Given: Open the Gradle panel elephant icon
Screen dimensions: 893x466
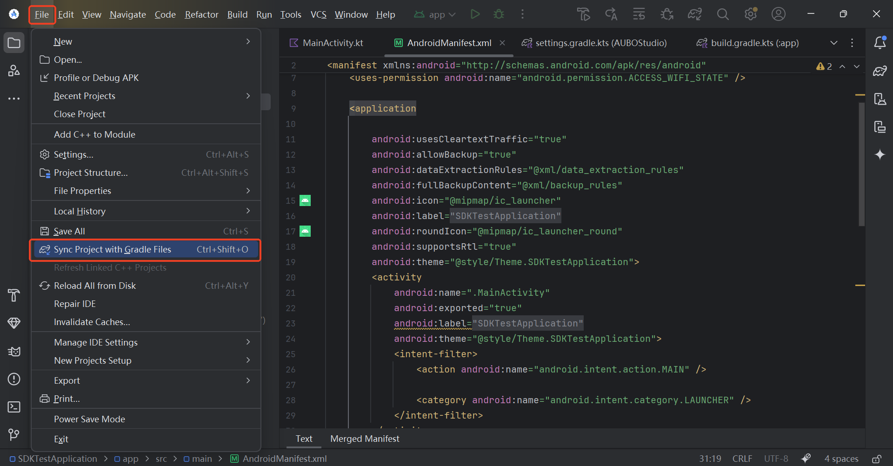Looking at the screenshot, I should 880,71.
